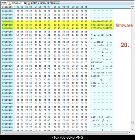Click the vertical scrollbar up arrow

tap(133, 8)
